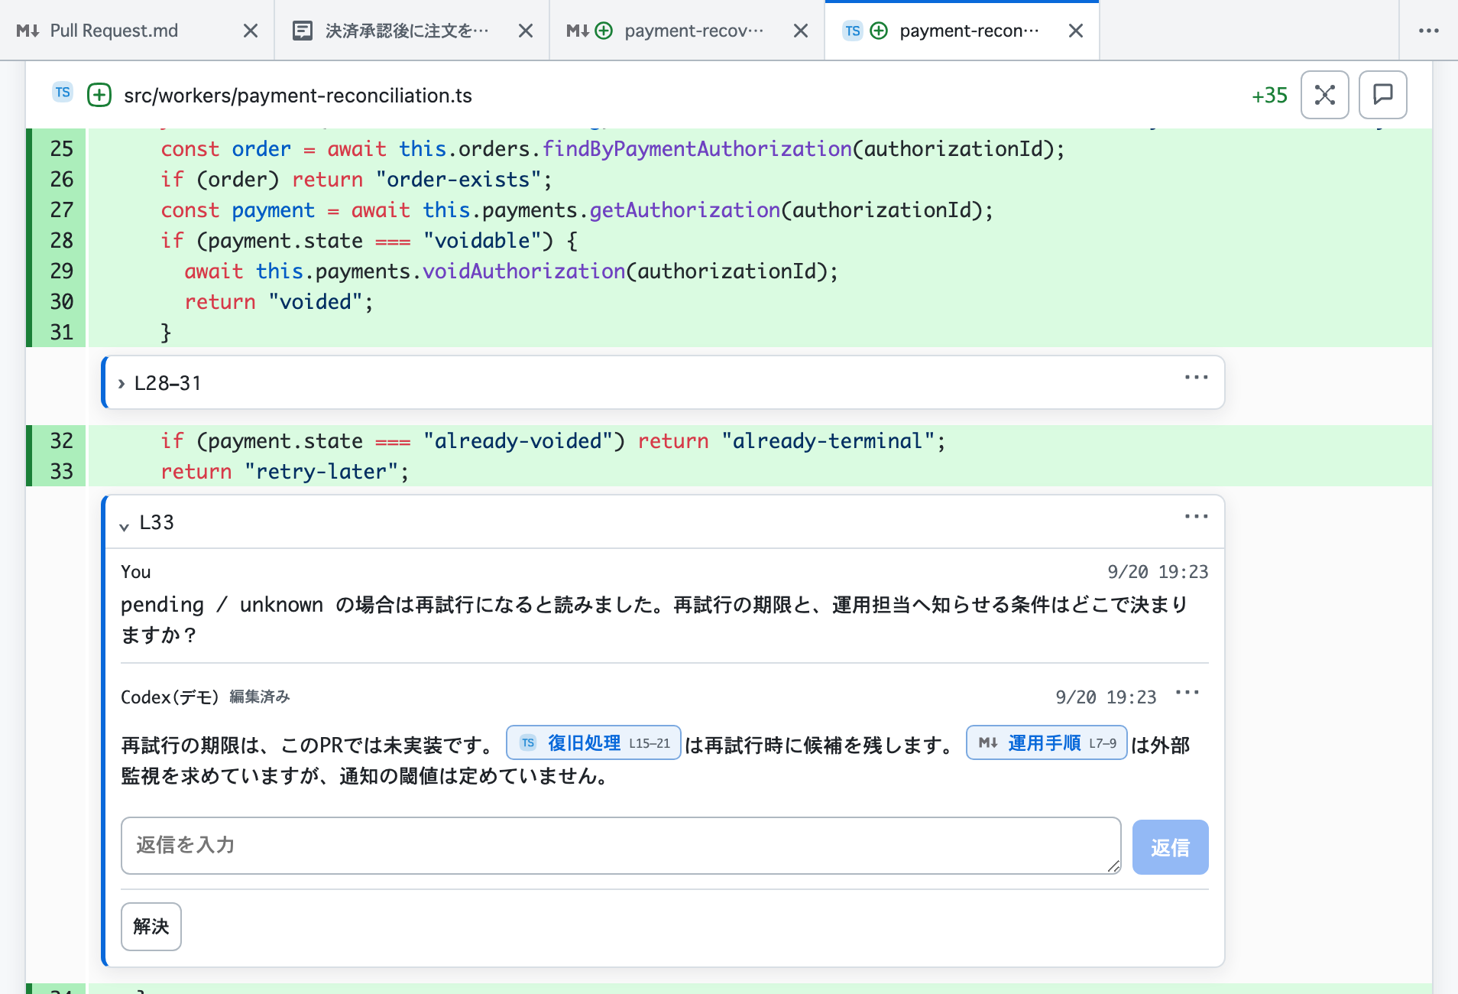Open the L33 thread more options menu
The height and width of the screenshot is (994, 1458).
[1197, 516]
